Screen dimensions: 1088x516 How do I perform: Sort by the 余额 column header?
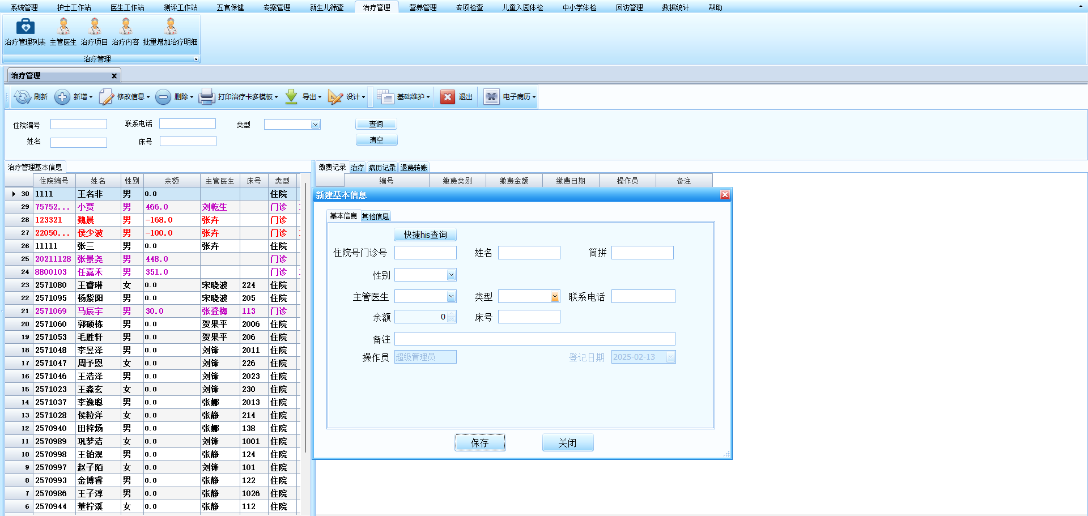click(172, 181)
